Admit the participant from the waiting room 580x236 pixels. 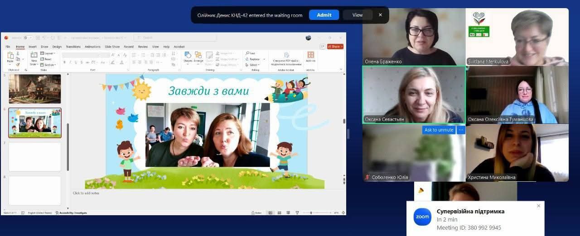[324, 15]
